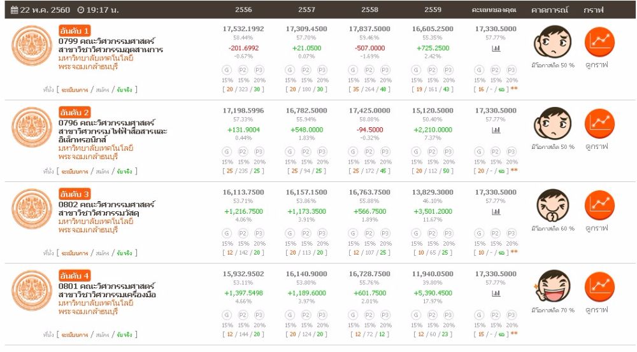This screenshot has height=352, width=637.
Task: Click the orange graph icon for rank 3
Action: tap(598, 204)
